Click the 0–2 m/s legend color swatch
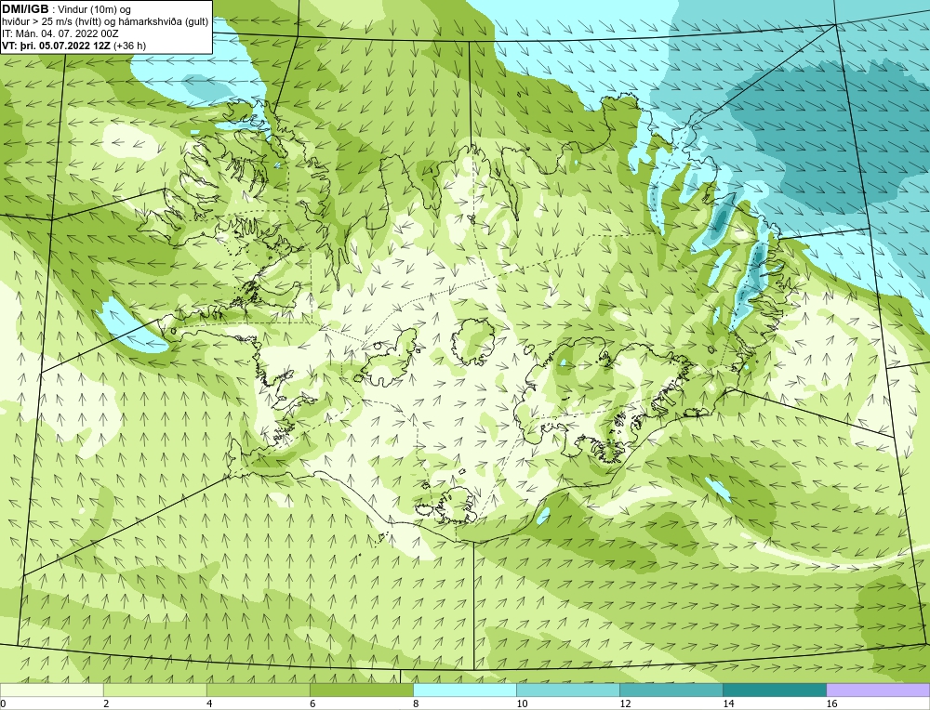Image resolution: width=930 pixels, height=710 pixels. tap(51, 690)
